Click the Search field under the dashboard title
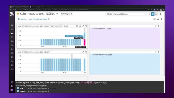The height and width of the screenshot is (98, 174). point(22,19)
